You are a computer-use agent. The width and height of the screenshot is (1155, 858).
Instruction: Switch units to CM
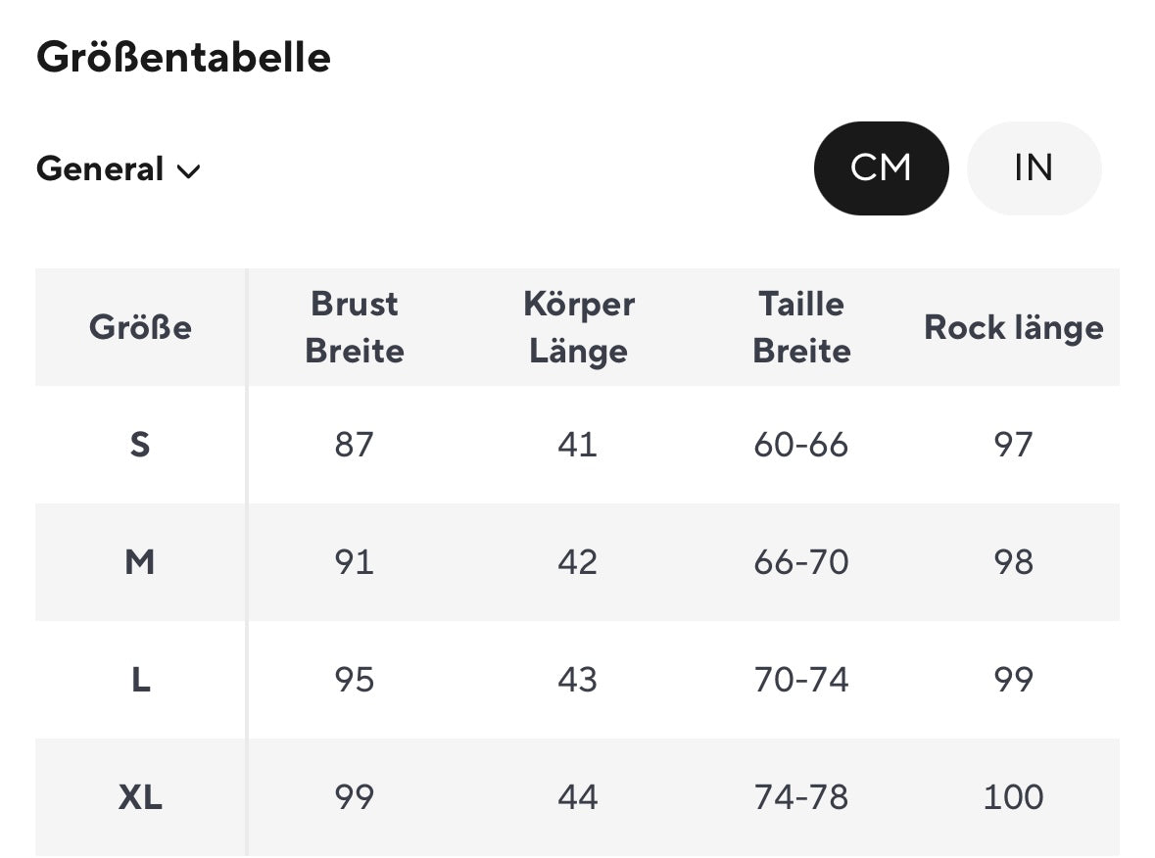[881, 168]
